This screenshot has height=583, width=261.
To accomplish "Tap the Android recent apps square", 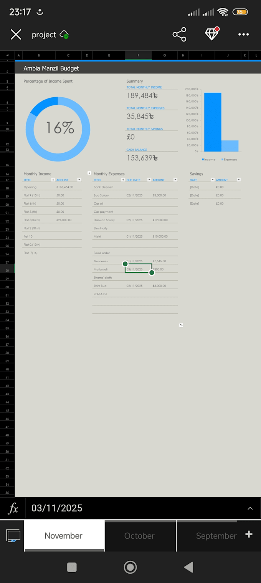I will [72, 567].
